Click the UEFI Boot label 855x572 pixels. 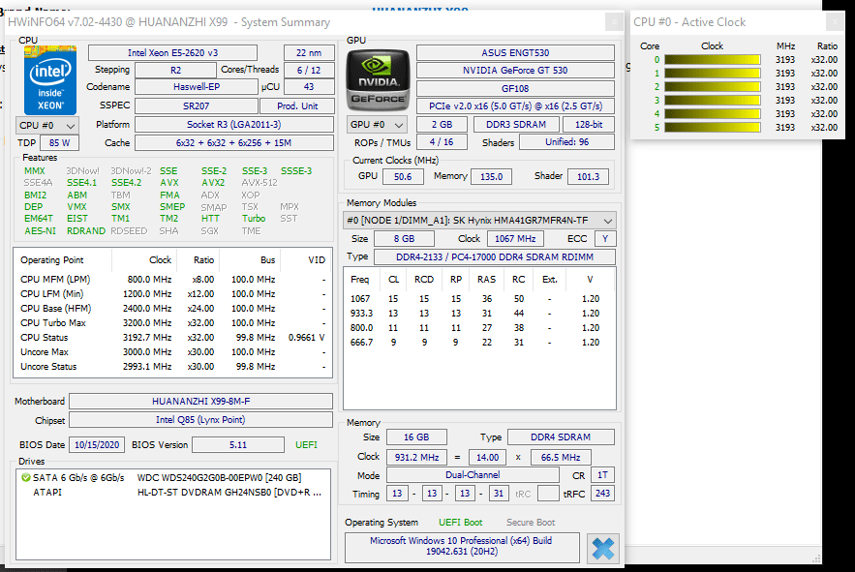tap(460, 523)
